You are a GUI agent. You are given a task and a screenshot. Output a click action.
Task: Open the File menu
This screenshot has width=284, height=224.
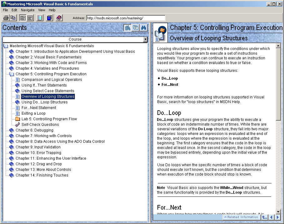point(5,10)
